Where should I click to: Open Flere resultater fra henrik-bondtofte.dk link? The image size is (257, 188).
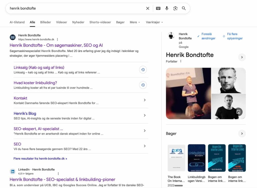pos(40,158)
